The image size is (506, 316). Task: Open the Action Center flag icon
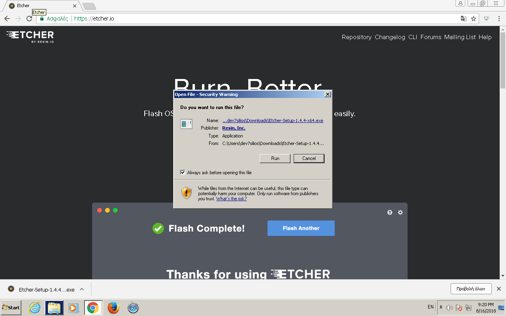point(459,308)
